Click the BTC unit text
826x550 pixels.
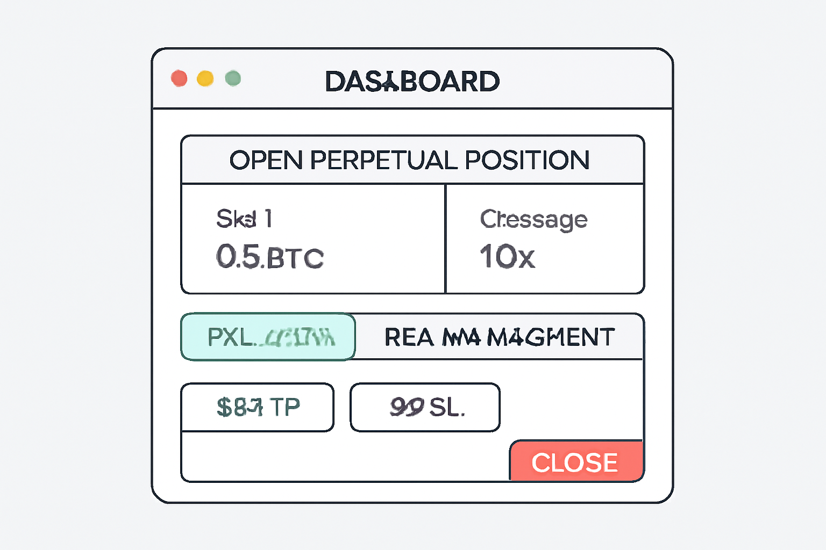pyautogui.click(x=295, y=259)
